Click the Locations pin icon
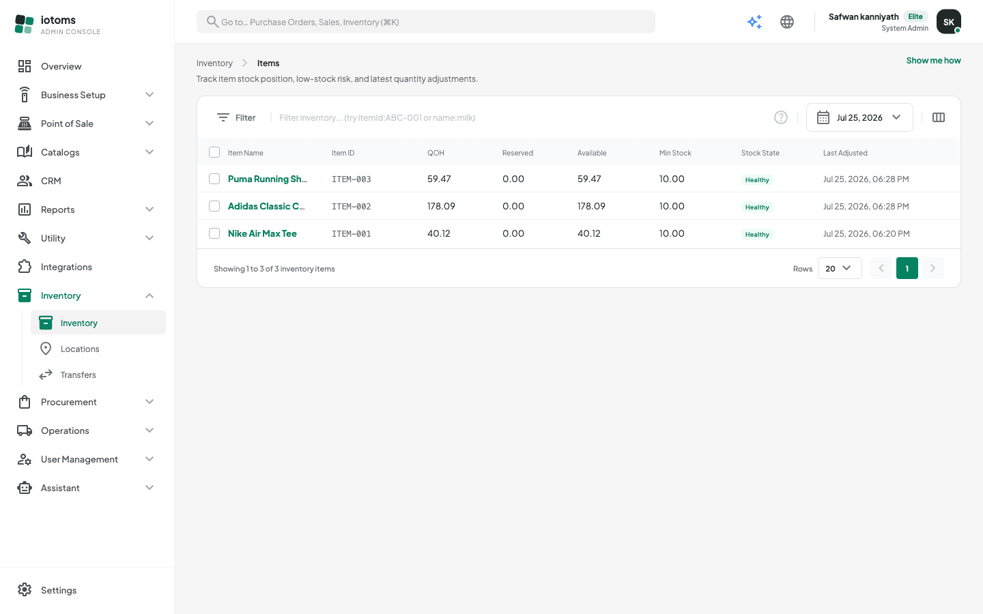The width and height of the screenshot is (983, 614). point(46,349)
